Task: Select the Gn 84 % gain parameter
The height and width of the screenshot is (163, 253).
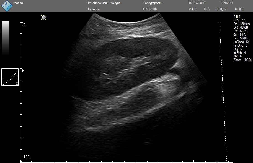Action: [x=240, y=35]
